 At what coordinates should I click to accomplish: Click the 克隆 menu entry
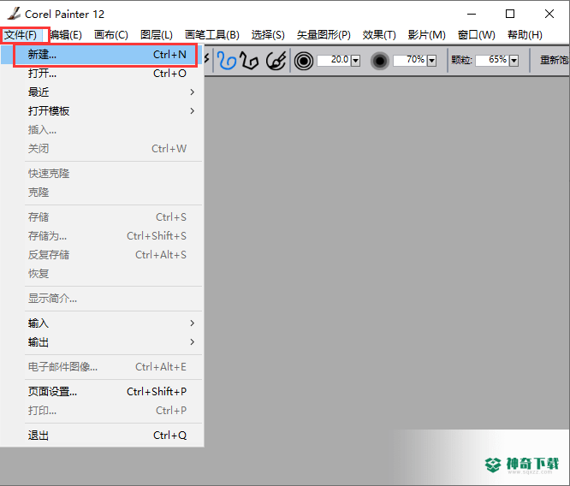click(x=102, y=193)
